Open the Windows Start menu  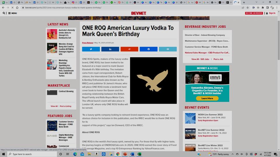point(3,154)
